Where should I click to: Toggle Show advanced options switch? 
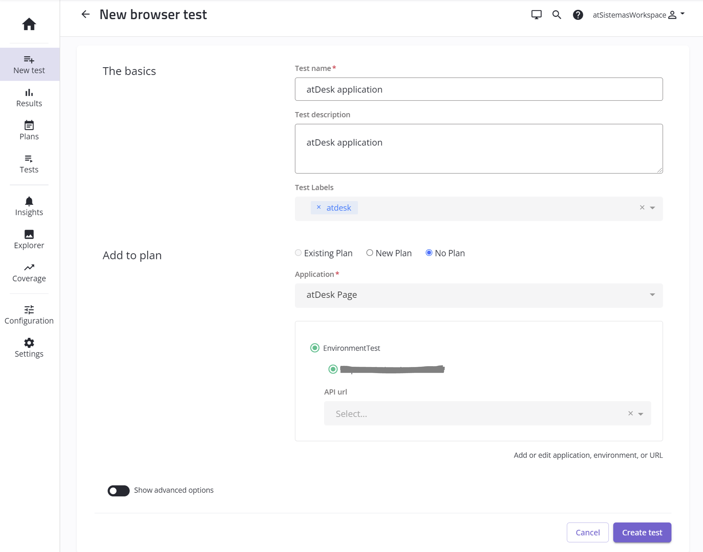pos(119,490)
